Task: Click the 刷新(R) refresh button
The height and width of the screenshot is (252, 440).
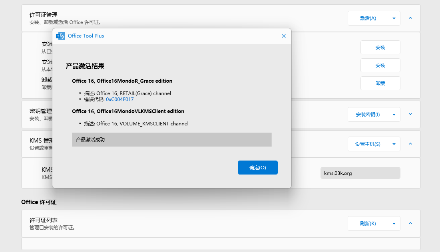Action: click(368, 224)
